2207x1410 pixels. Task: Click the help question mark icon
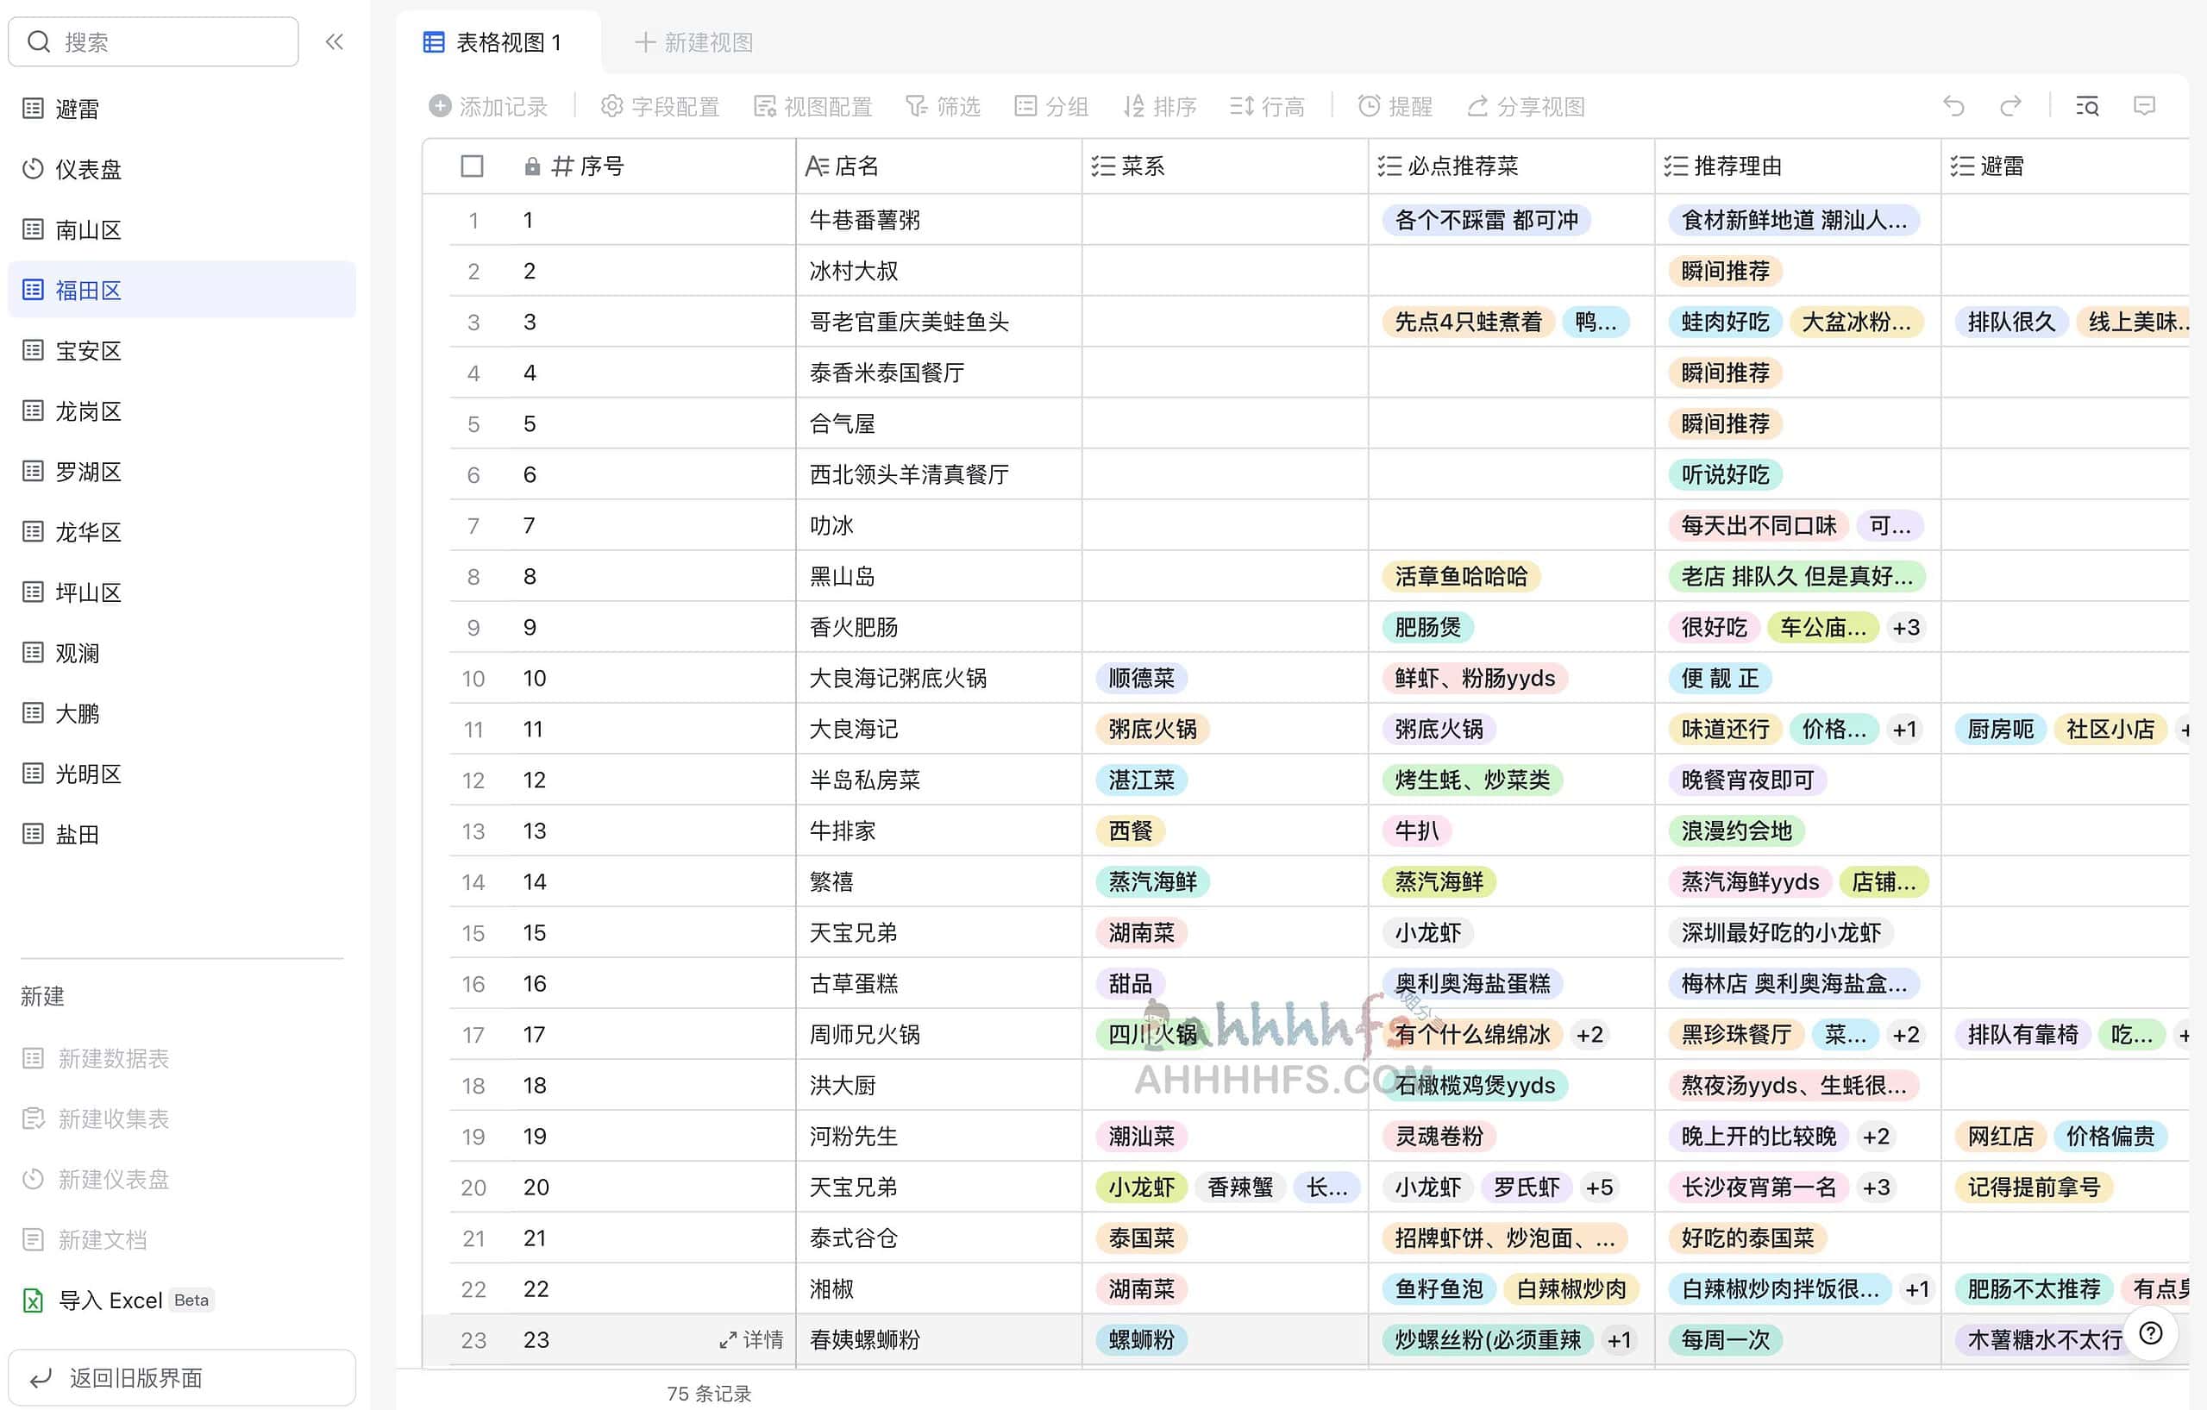coord(2150,1333)
